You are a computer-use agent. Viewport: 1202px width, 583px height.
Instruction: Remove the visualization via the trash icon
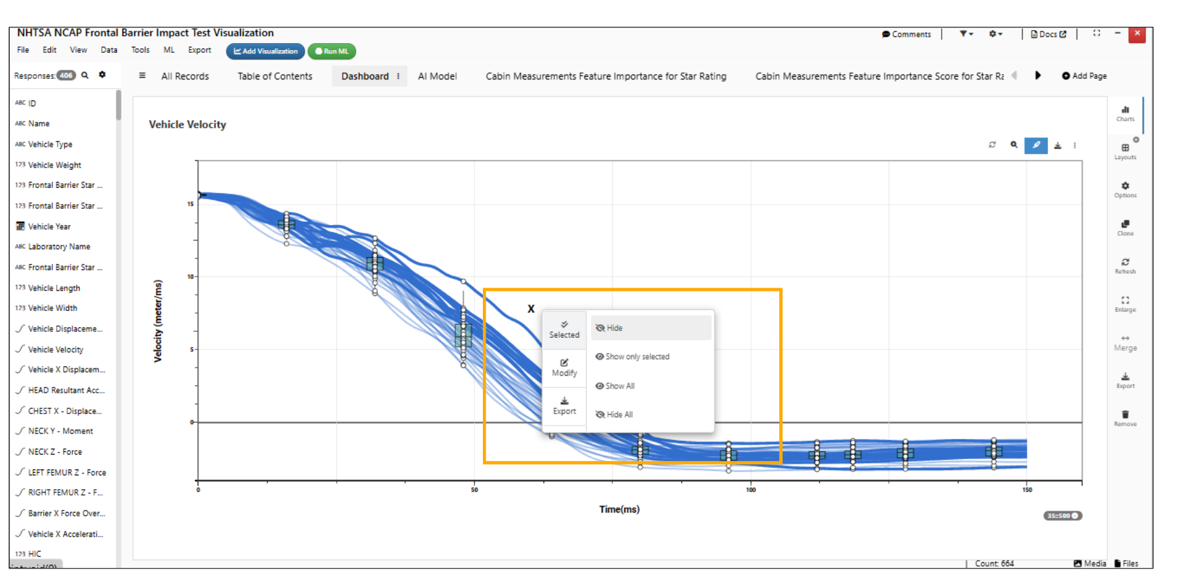coord(1125,419)
